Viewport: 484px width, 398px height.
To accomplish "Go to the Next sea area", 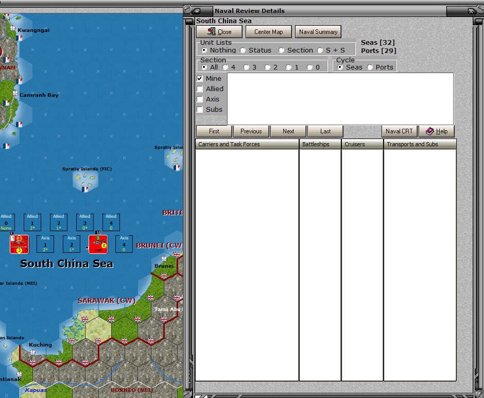I will point(288,131).
